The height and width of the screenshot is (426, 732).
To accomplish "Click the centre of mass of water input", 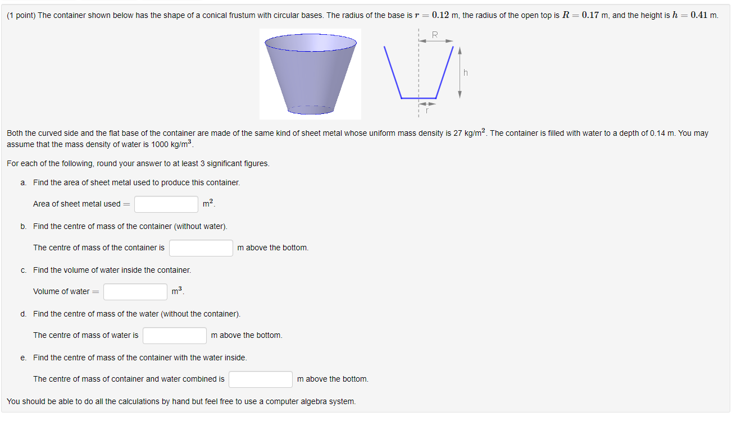I will 174,335.
